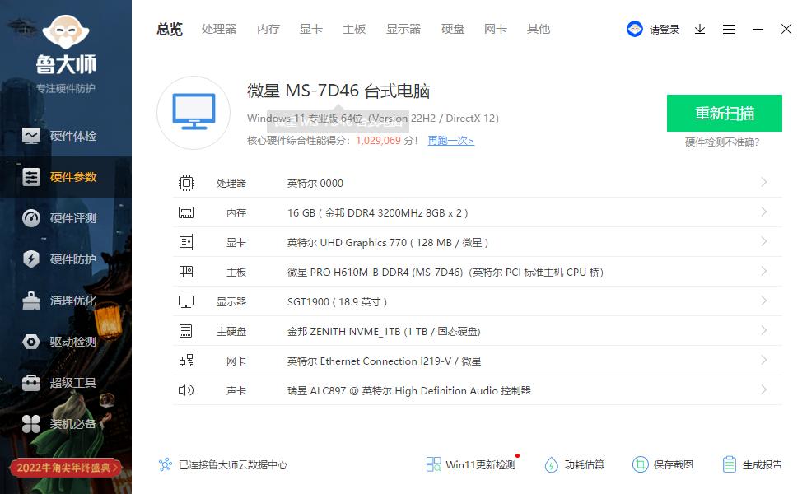Expand the 显卡 row chevron
The height and width of the screenshot is (494, 807).
click(763, 242)
